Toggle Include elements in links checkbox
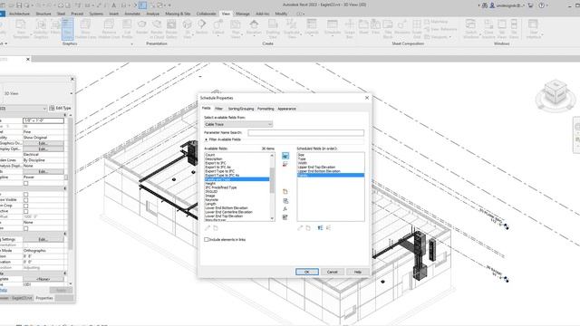The width and height of the screenshot is (580, 326). [x=207, y=239]
